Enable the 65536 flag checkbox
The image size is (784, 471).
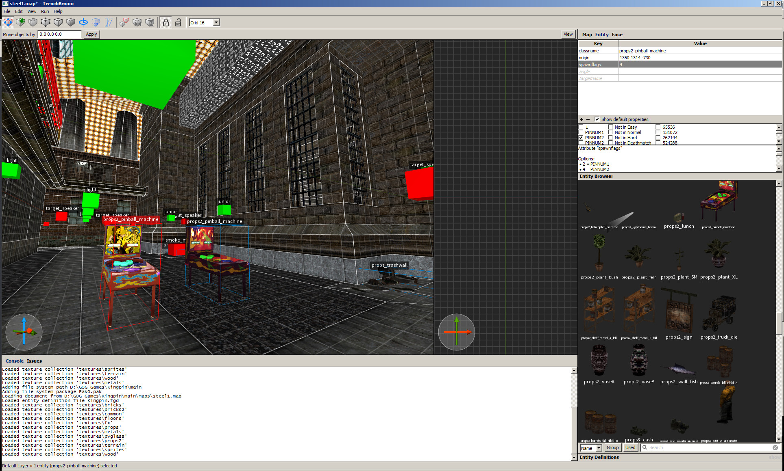point(658,127)
